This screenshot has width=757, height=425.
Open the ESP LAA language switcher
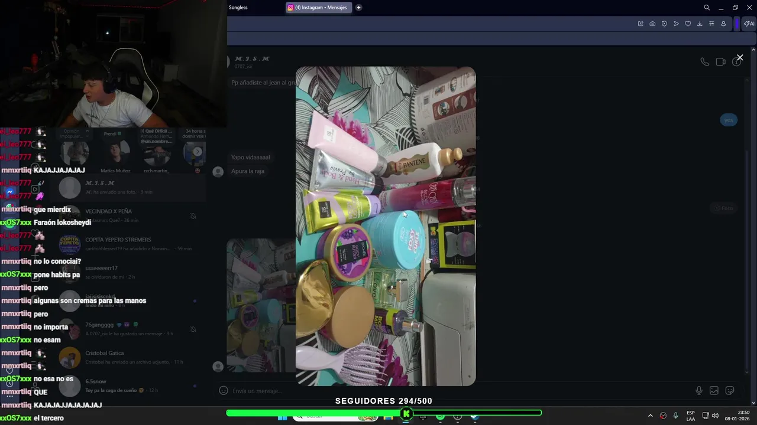691,416
